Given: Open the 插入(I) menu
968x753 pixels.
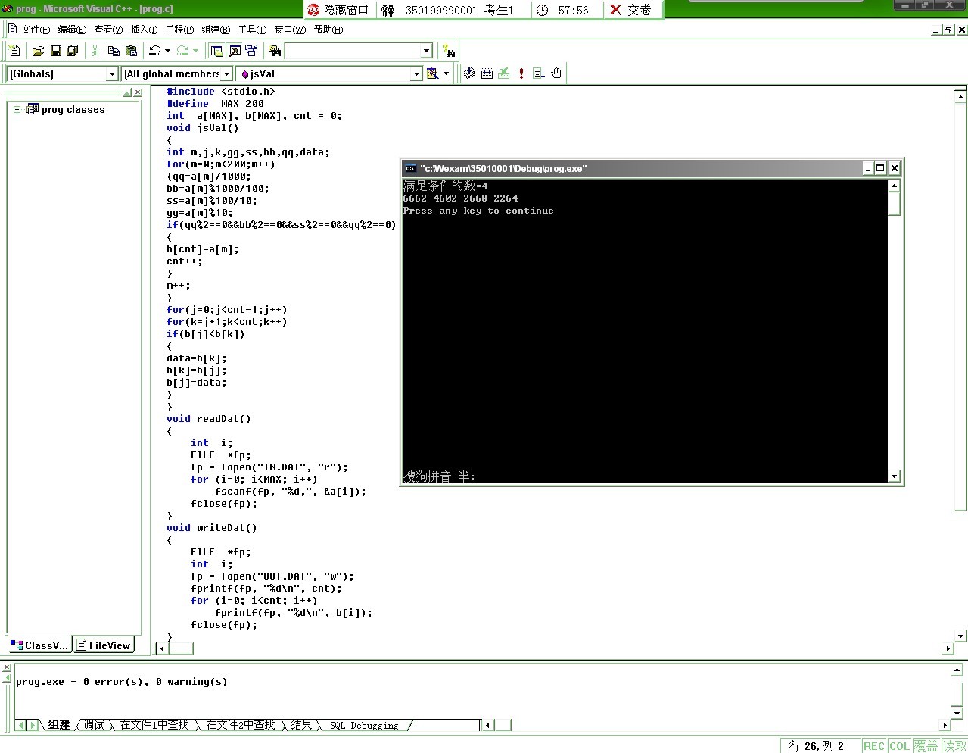Looking at the screenshot, I should pos(144,30).
